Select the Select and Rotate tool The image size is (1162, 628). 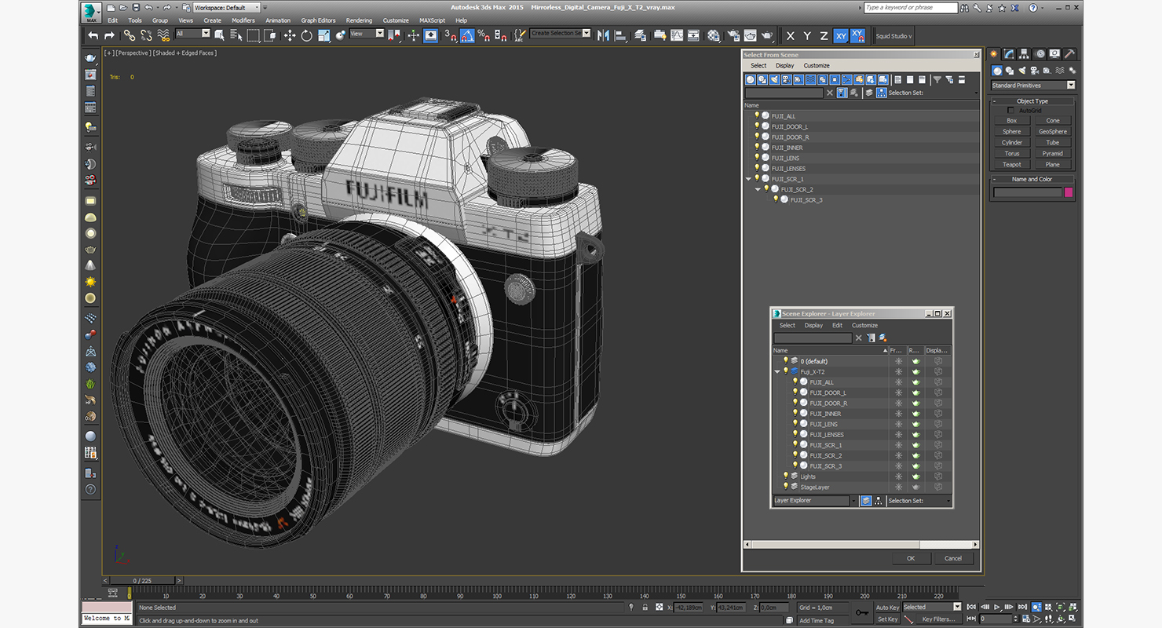point(306,35)
